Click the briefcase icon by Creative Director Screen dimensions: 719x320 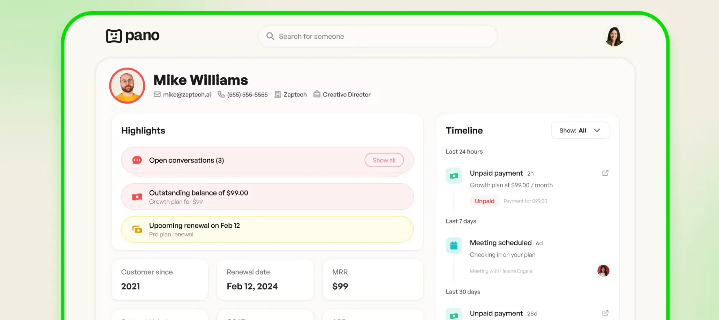[x=317, y=94]
